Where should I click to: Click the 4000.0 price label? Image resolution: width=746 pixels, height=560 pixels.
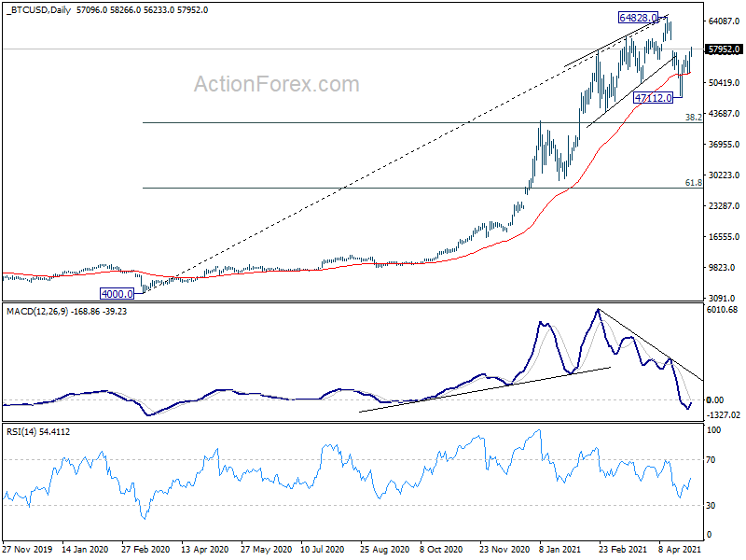[117, 294]
